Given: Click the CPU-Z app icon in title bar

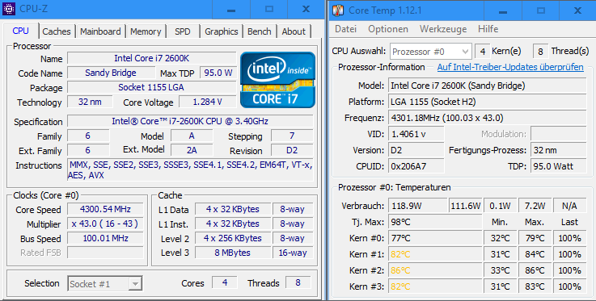Looking at the screenshot, I should coord(9,9).
